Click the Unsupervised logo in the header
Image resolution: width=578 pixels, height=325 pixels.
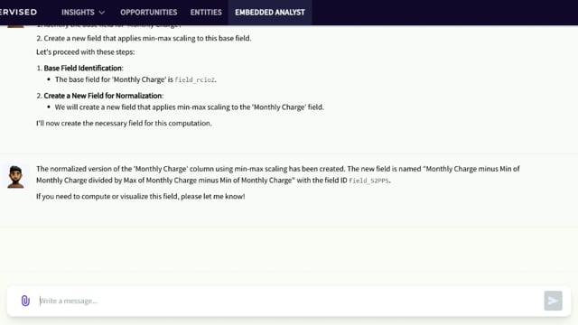[x=18, y=12]
